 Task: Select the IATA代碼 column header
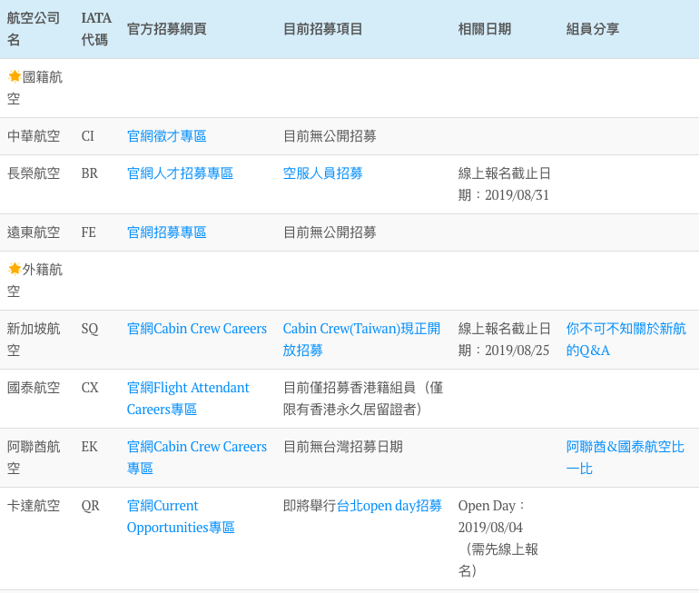(x=96, y=29)
